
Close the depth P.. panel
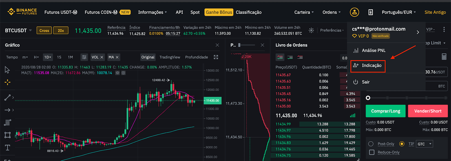(262, 45)
